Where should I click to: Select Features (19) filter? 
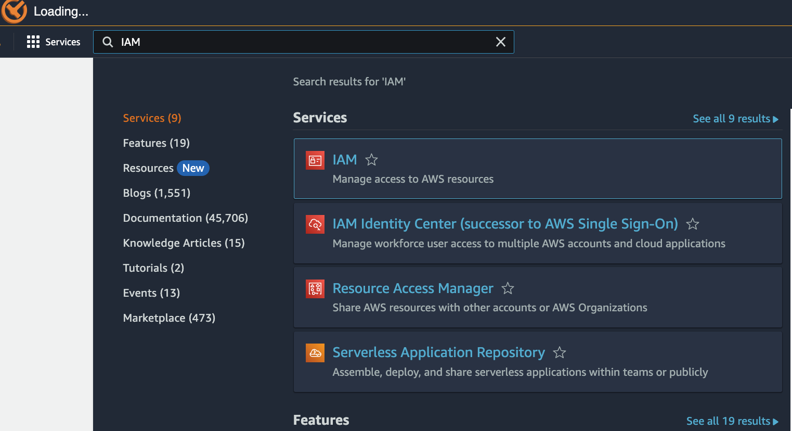pyautogui.click(x=157, y=143)
